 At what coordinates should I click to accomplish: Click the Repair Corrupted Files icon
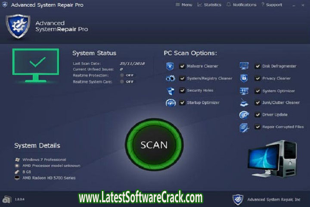pyautogui.click(x=244, y=127)
